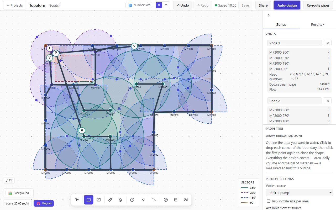Click the T tank marker on the canvas

(x=49, y=48)
